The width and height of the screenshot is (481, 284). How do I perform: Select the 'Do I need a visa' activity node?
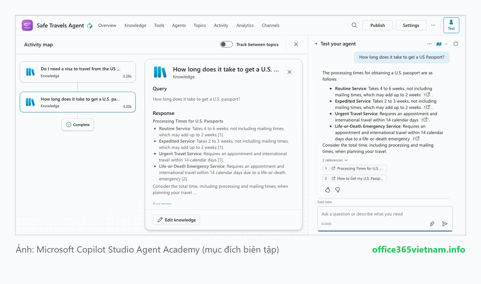(x=78, y=72)
